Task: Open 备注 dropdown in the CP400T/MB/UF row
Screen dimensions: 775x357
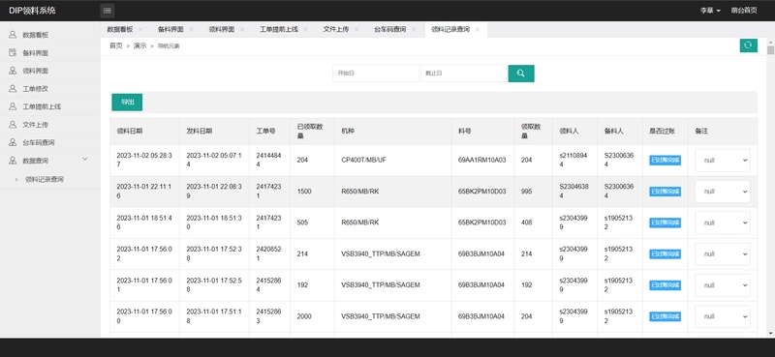Action: coord(723,161)
